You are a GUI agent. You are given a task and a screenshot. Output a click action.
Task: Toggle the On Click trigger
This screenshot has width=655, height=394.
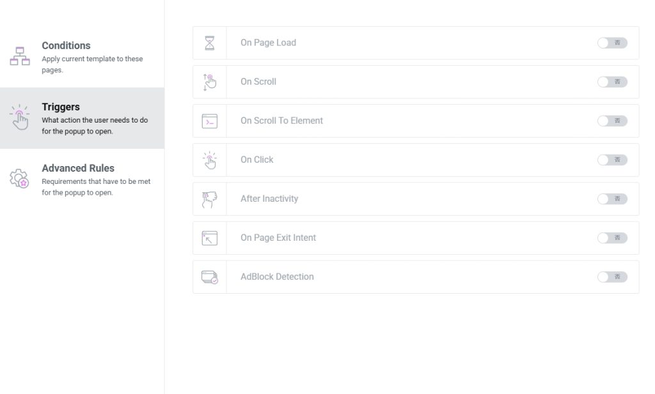tap(612, 160)
